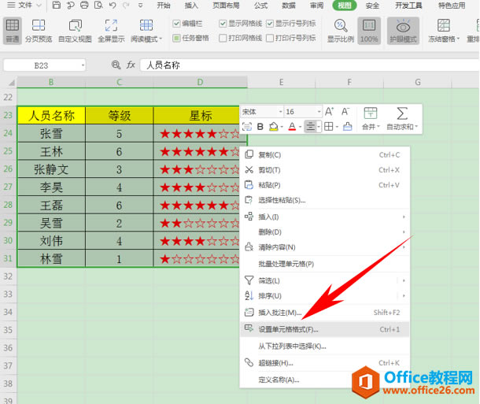Screen dimensions: 480x404
Task: Choose Clear Contents (清除内容) menu item
Action: tap(325, 247)
